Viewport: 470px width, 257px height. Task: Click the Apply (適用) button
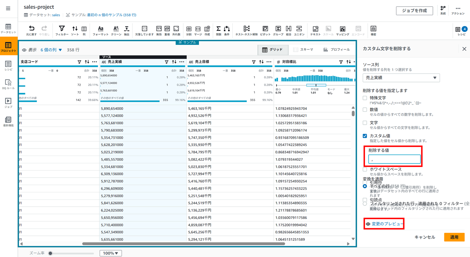(x=454, y=237)
